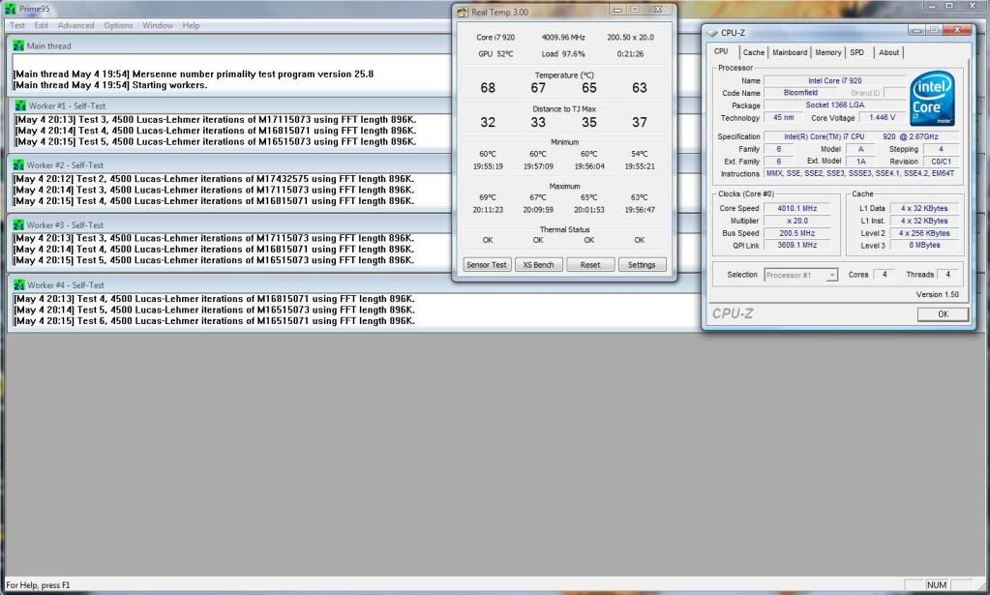
Task: Click the Cores count field in CPU-Z
Action: (885, 275)
